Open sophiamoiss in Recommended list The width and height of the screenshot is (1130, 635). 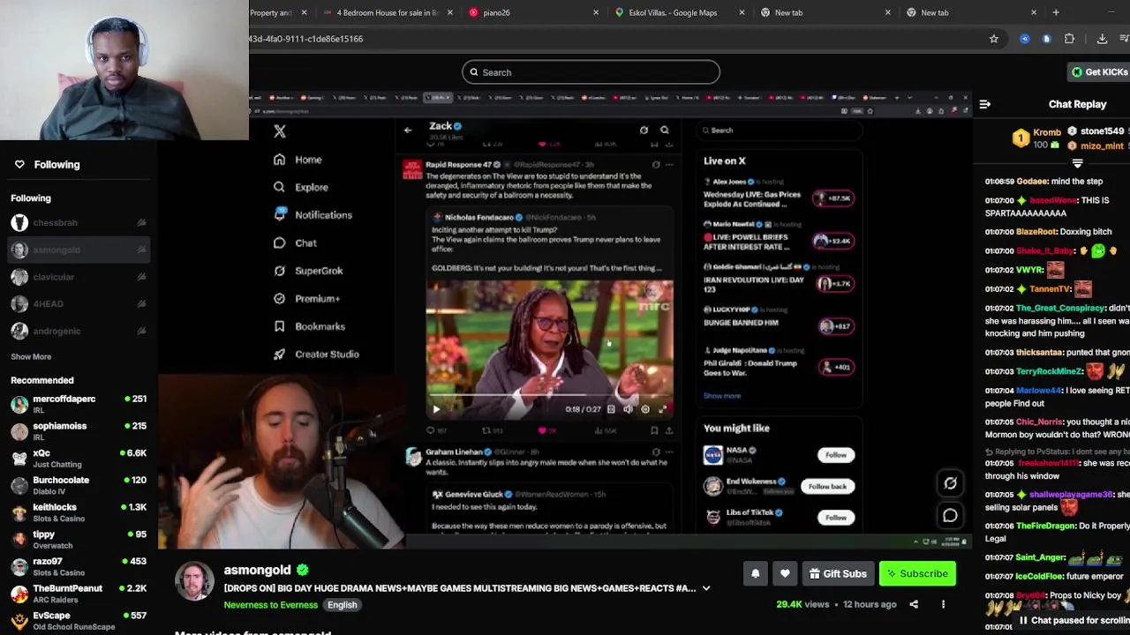click(x=78, y=431)
